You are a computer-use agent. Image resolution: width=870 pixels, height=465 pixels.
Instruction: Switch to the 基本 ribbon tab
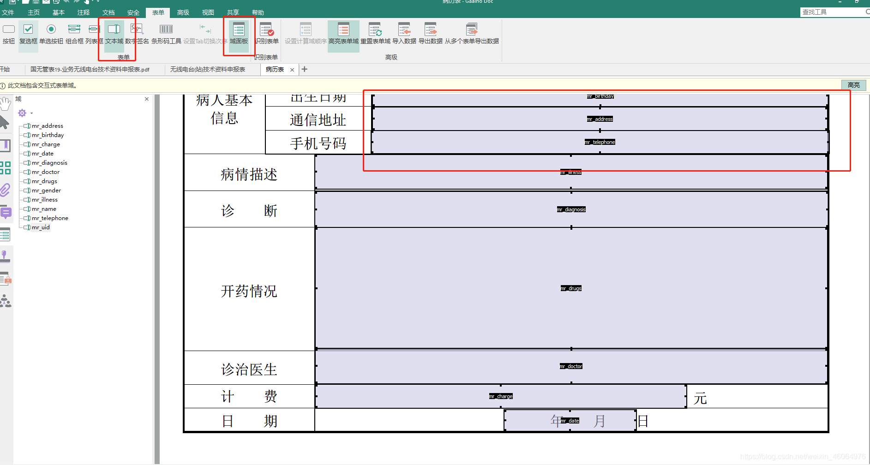coord(59,12)
